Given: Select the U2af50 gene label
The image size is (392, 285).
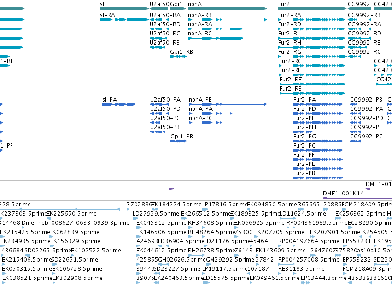Looking at the screenshot, I should (x=159, y=4).
